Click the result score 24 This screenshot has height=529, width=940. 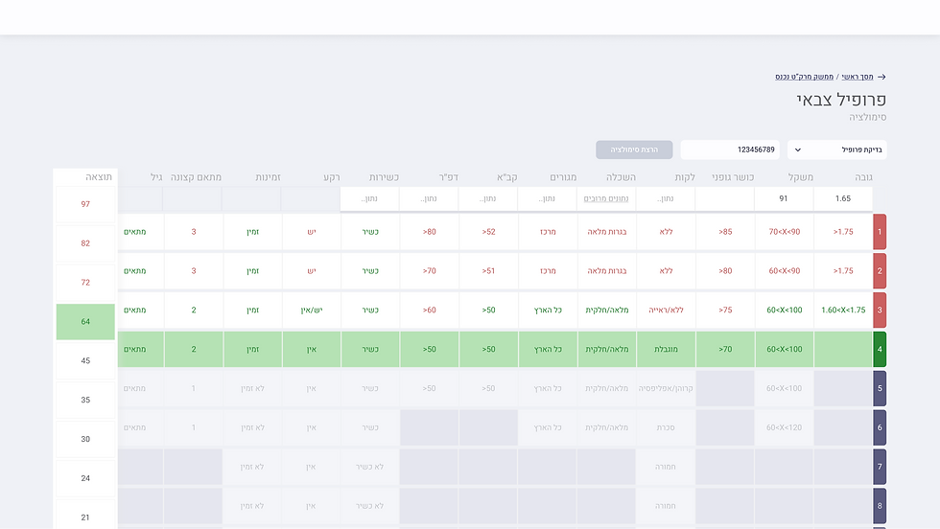85,478
